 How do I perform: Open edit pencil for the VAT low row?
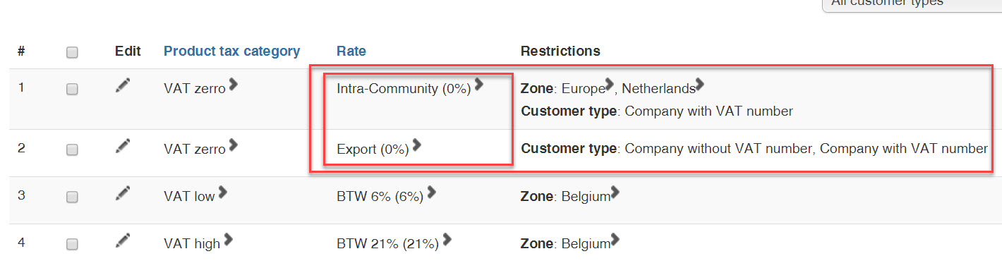[x=123, y=193]
